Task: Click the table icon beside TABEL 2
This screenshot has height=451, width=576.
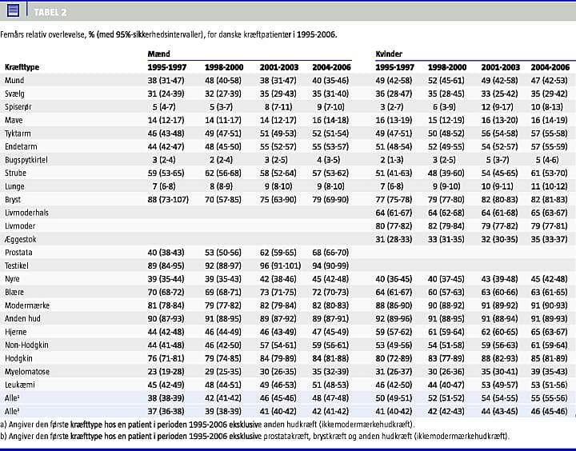Action: point(13,10)
